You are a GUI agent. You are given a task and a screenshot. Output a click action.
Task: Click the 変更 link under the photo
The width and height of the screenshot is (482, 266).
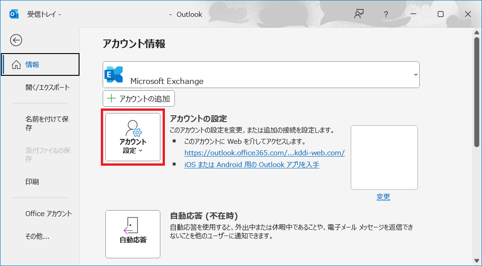click(383, 197)
